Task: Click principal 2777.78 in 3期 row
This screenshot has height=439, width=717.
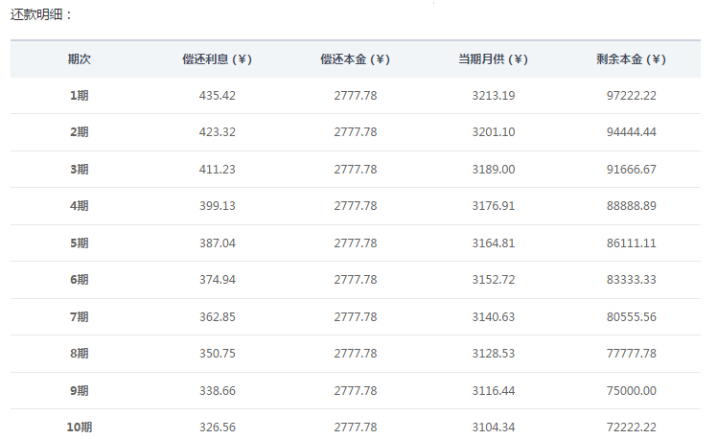Action: pos(356,170)
